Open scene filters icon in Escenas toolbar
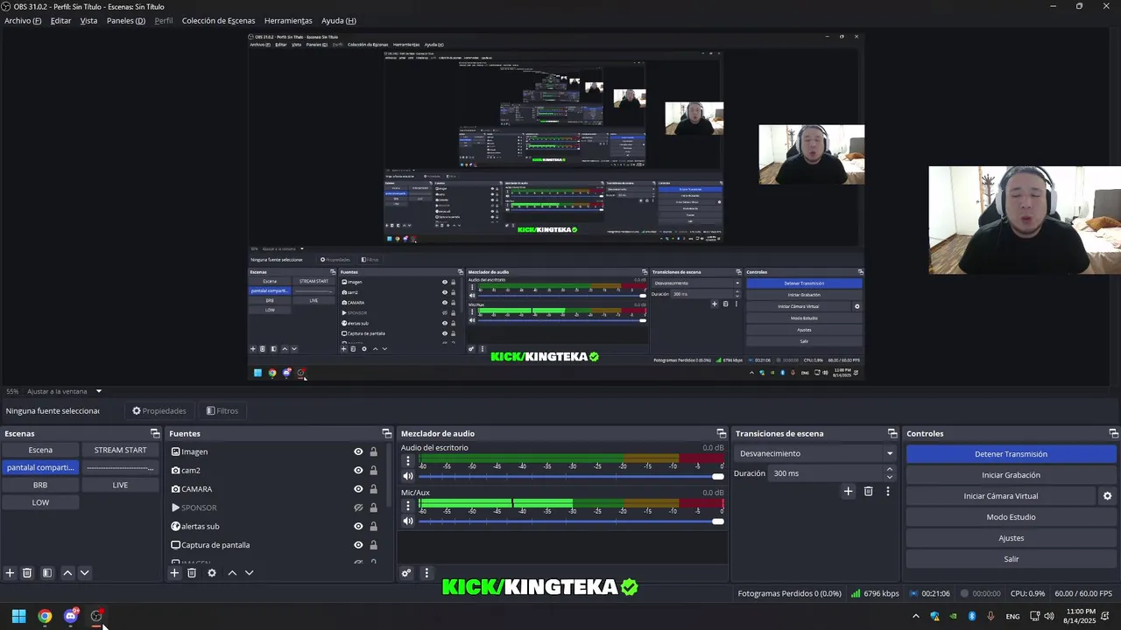This screenshot has height=630, width=1121. click(47, 573)
